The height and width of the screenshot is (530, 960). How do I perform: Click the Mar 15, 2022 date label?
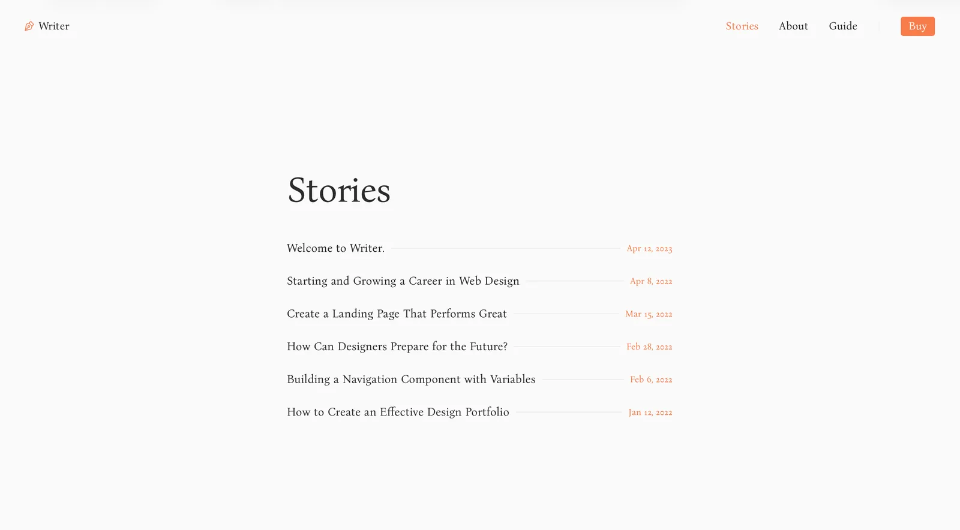649,314
